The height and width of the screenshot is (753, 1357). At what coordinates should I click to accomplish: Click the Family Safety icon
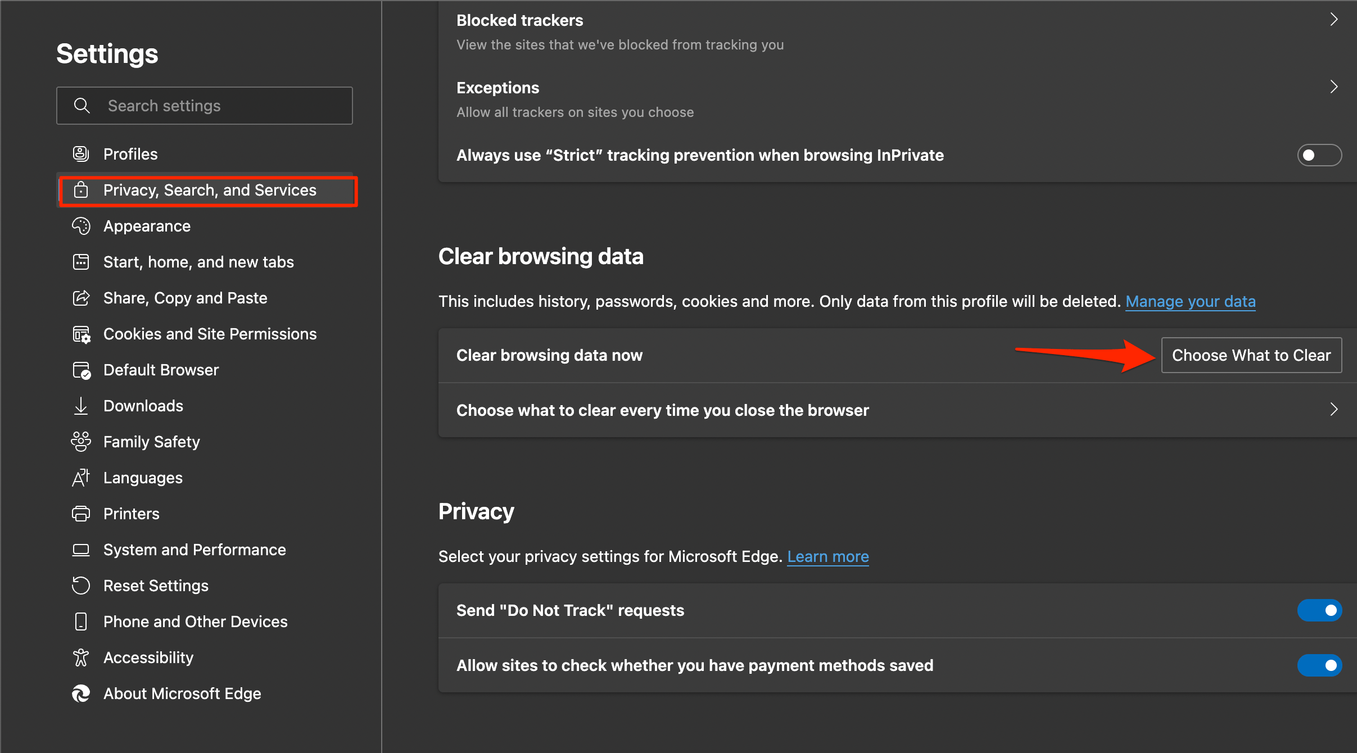click(x=81, y=442)
